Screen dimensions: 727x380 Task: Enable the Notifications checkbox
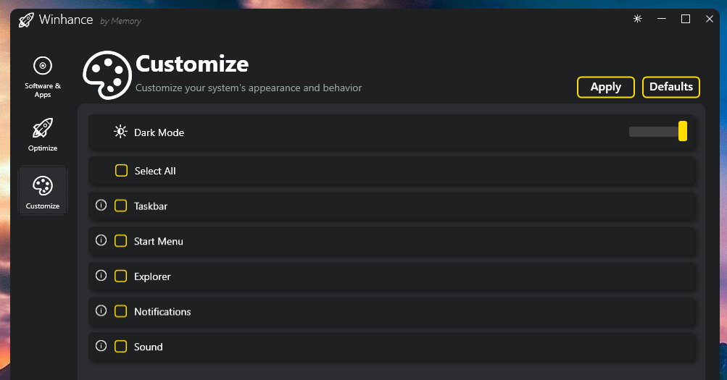pos(120,311)
